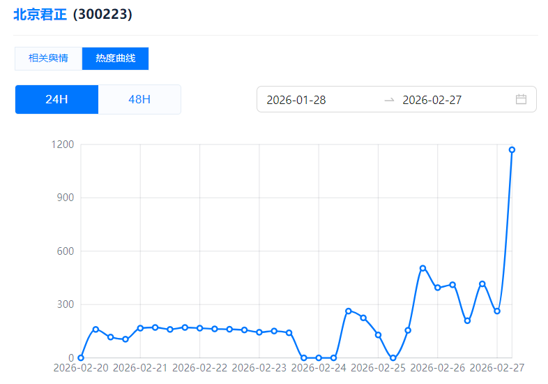Switch to the 24H time interval

tap(56, 99)
